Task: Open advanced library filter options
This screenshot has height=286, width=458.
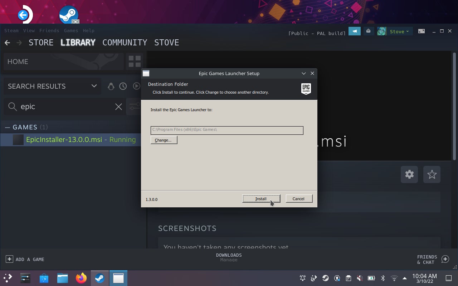Action: pyautogui.click(x=134, y=107)
